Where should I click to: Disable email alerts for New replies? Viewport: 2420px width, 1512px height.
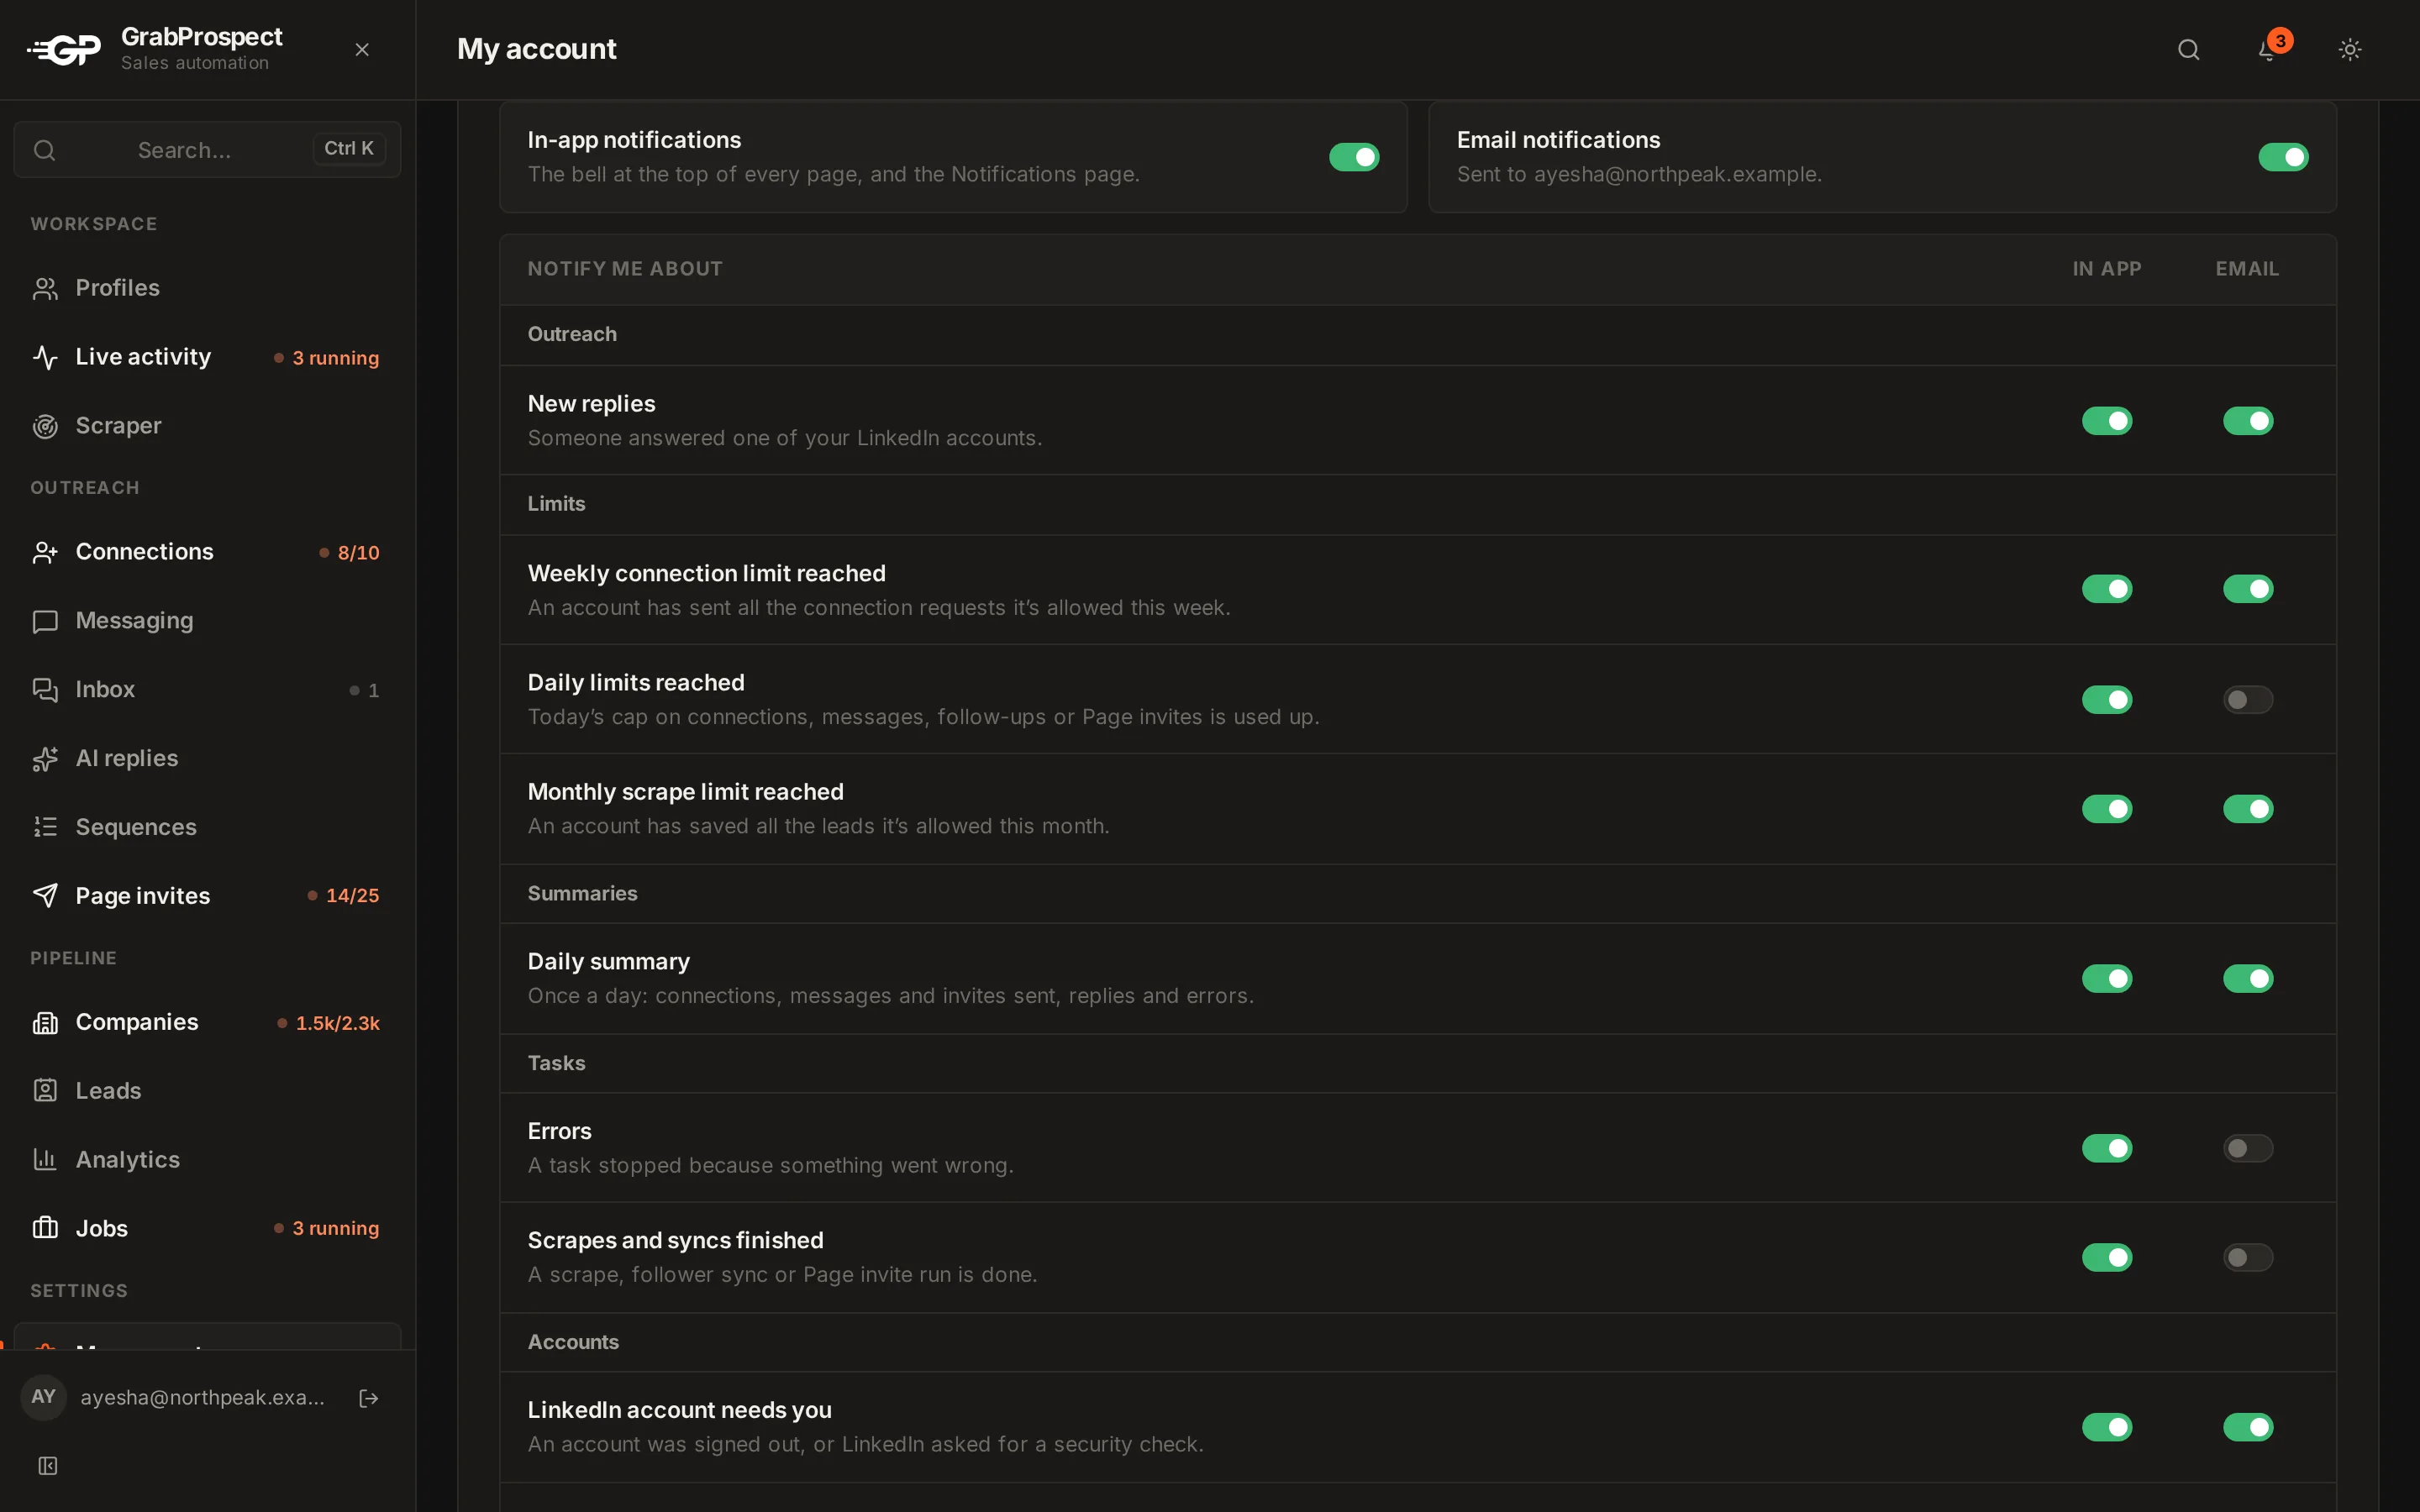coord(2248,421)
